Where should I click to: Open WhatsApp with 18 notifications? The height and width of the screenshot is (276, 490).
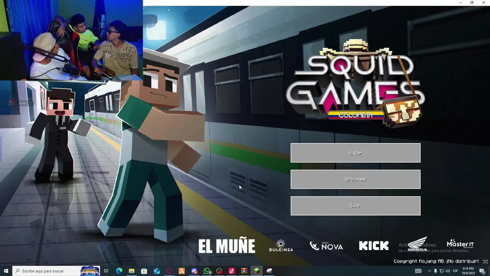pos(207,271)
